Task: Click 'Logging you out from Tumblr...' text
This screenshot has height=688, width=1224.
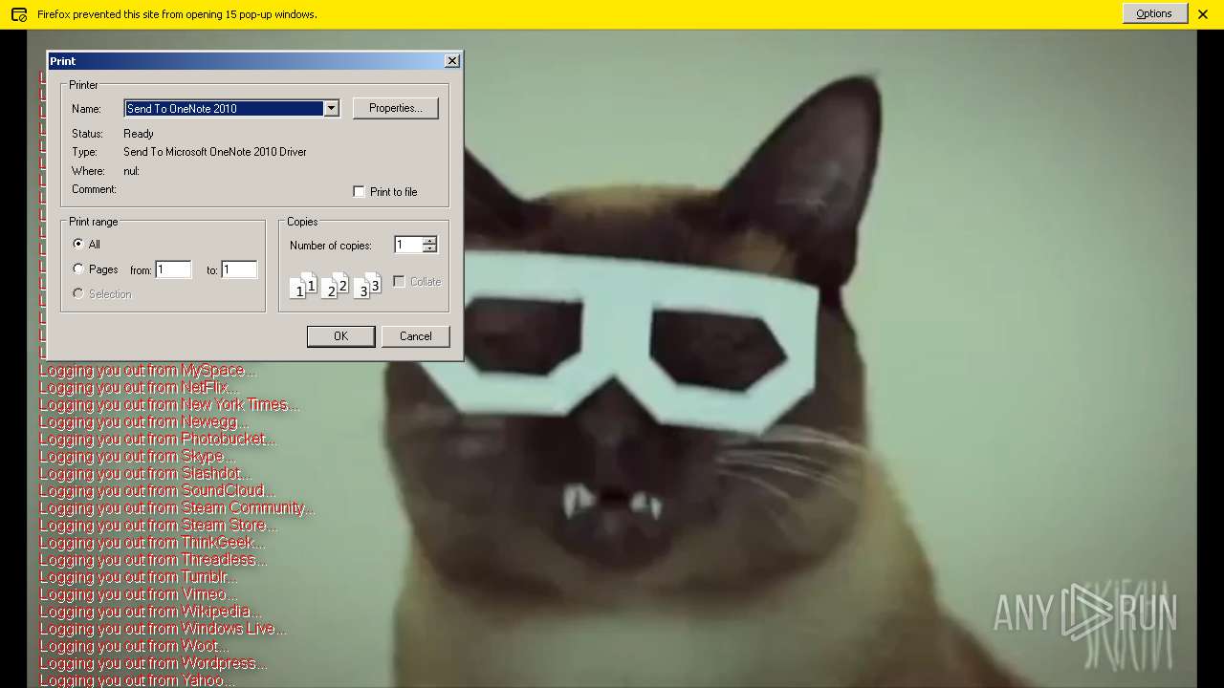Action: click(x=139, y=577)
